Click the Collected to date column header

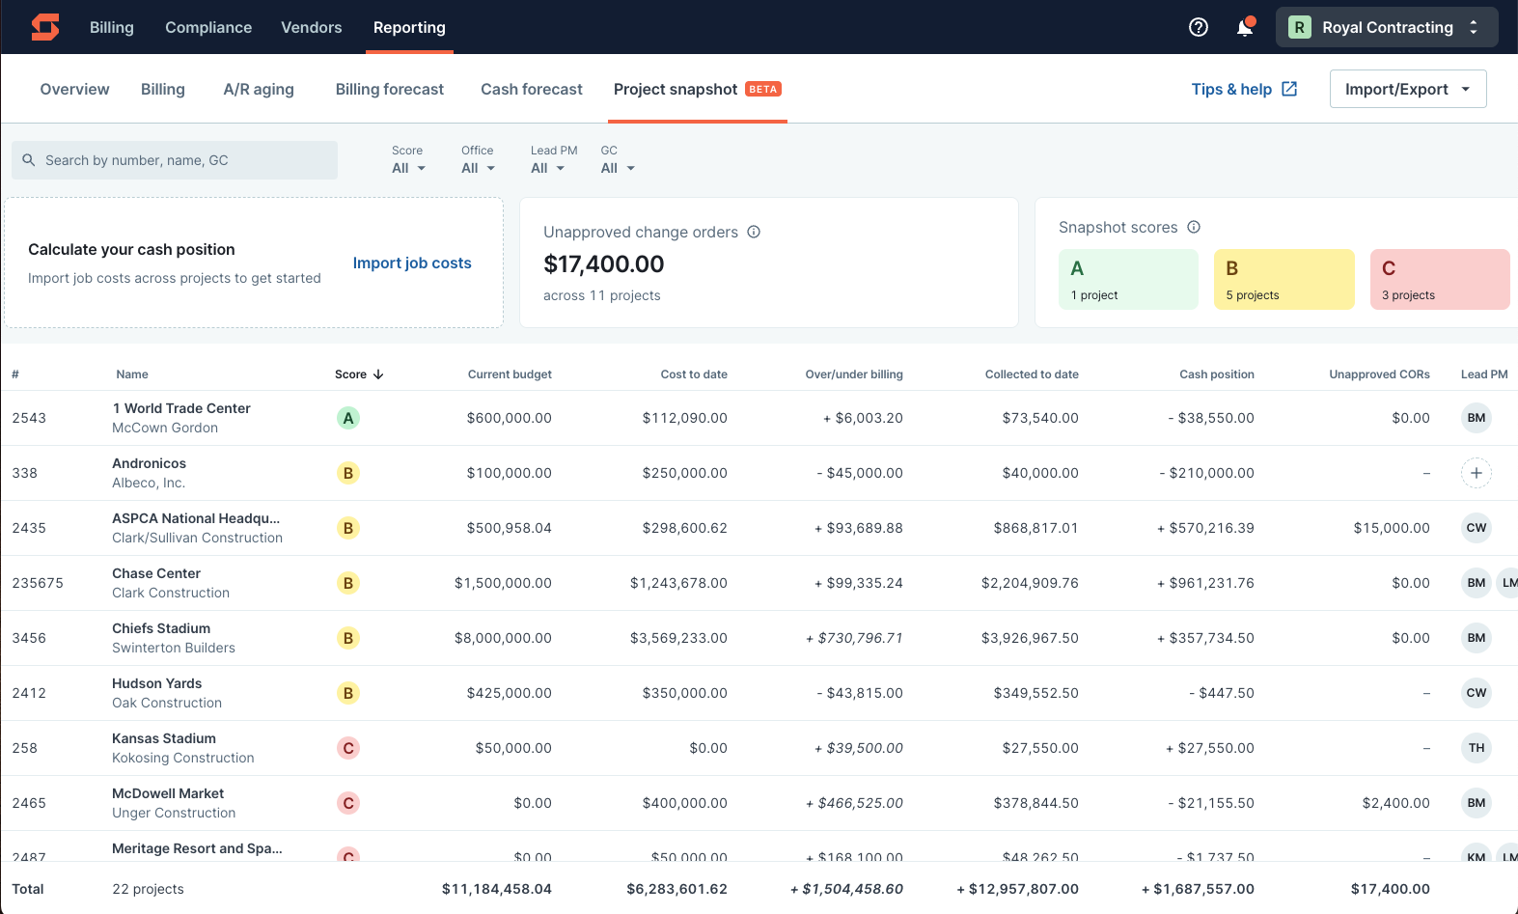(1032, 374)
